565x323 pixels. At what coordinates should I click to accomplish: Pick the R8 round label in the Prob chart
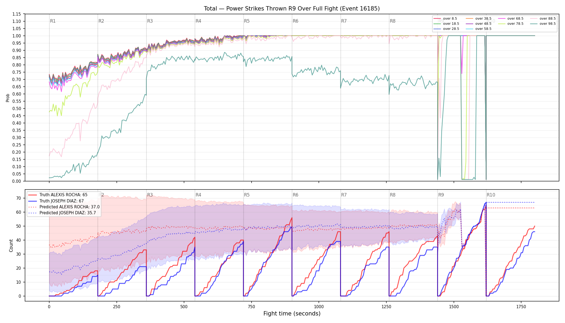(393, 21)
